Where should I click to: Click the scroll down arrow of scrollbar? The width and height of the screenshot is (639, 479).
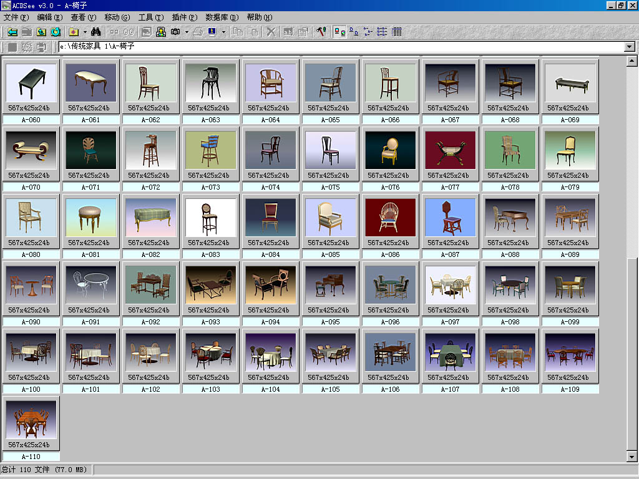point(632,457)
